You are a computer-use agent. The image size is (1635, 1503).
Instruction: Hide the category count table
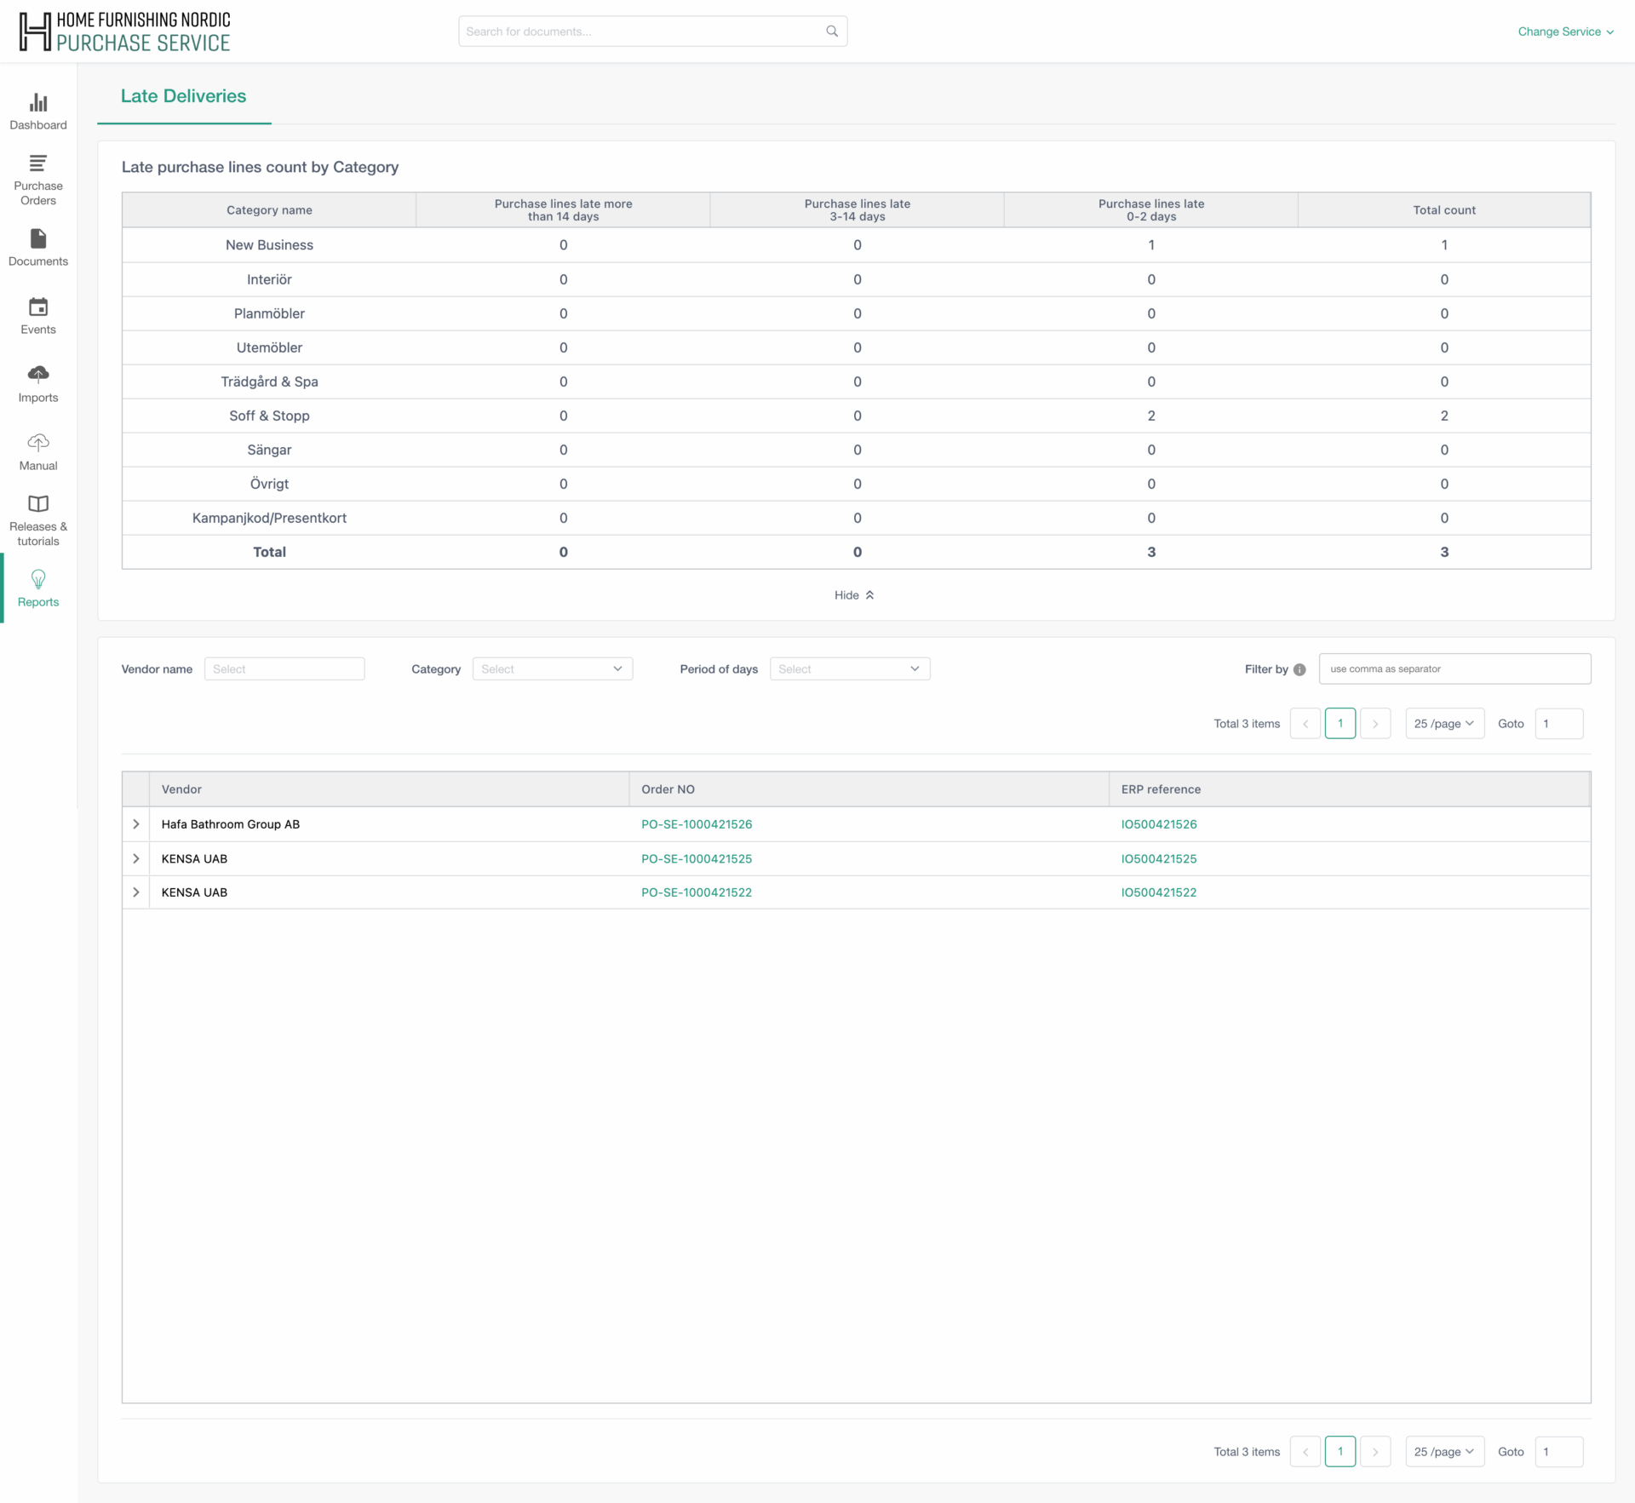coord(854,595)
